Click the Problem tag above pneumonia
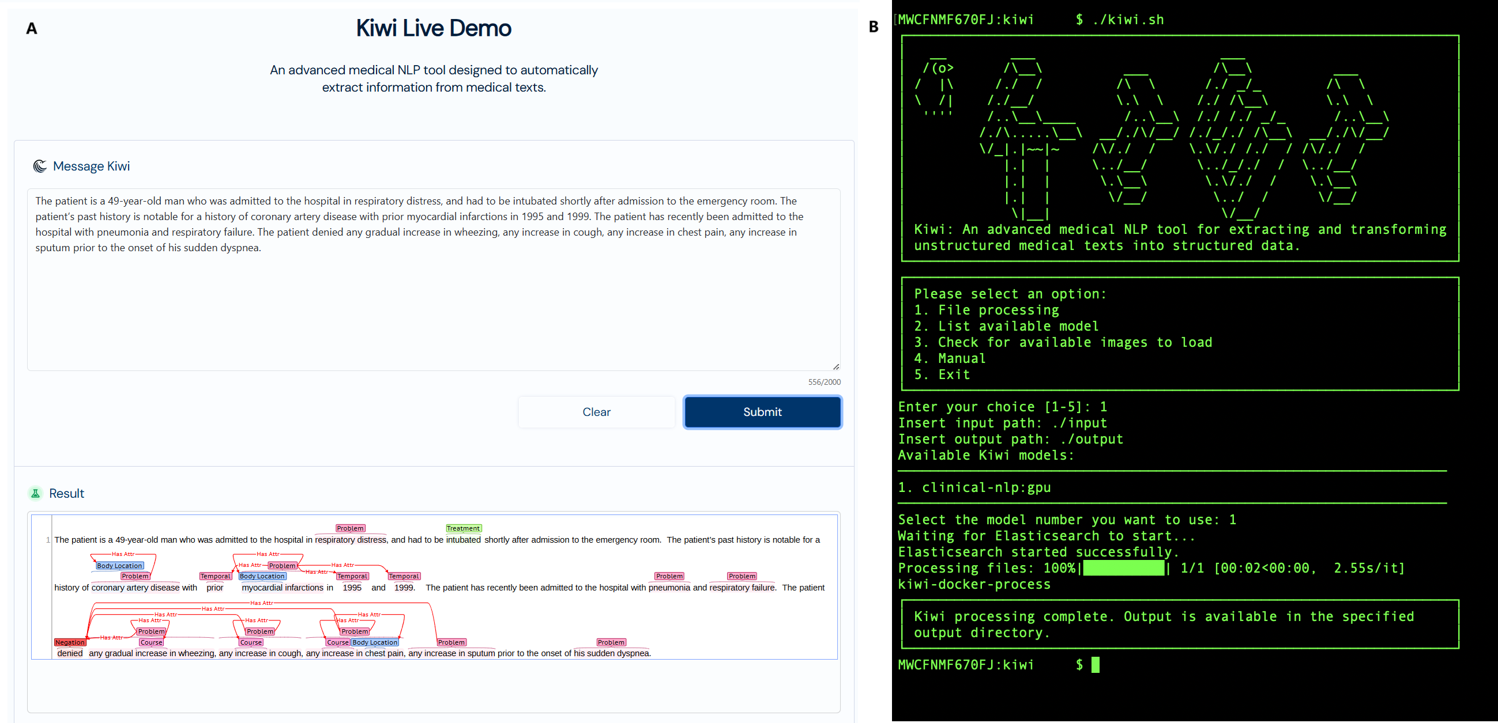1498x723 pixels. (669, 576)
